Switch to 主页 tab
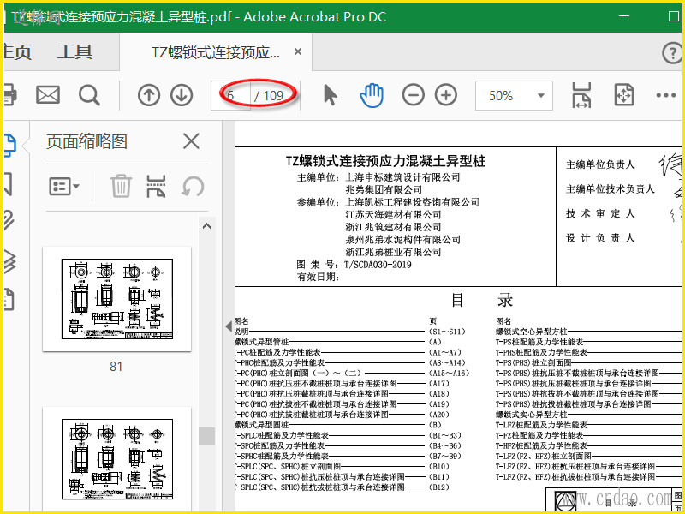This screenshot has width=685, height=514. [x=17, y=52]
